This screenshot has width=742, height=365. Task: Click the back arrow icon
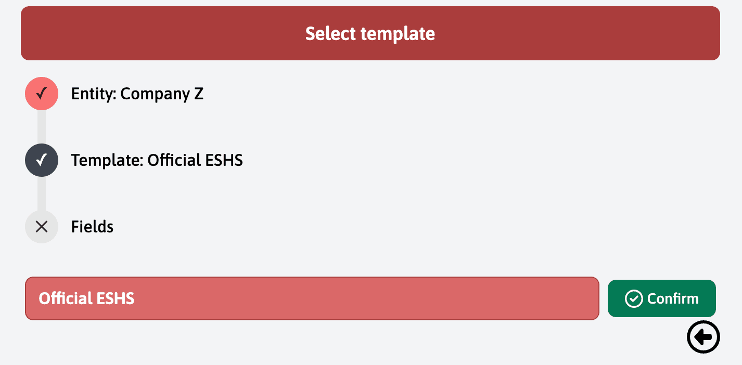click(703, 337)
